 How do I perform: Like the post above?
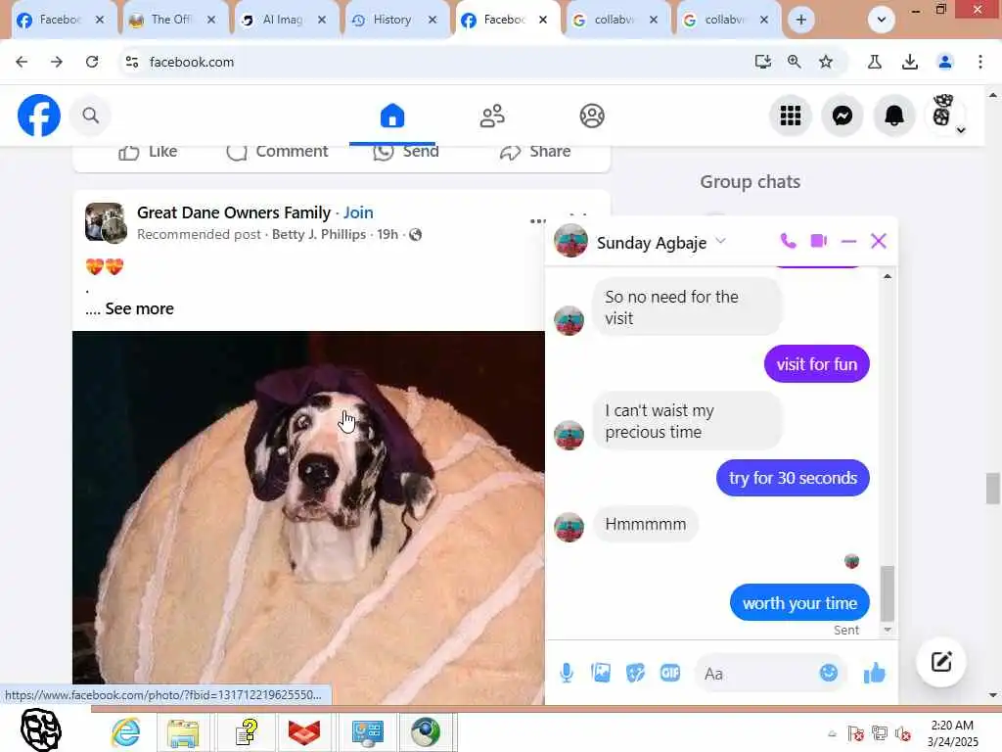[148, 152]
